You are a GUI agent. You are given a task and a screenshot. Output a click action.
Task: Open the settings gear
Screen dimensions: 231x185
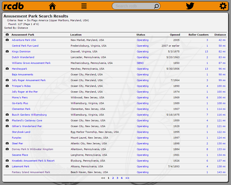pyautogui.click(x=223, y=6)
